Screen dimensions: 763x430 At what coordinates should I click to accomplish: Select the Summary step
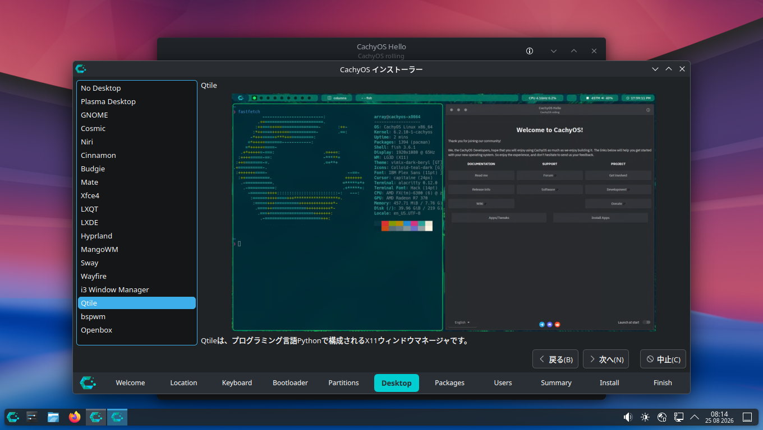click(556, 383)
